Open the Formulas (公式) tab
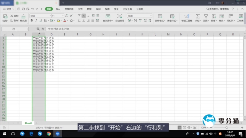246x138 pixels. [80, 9]
